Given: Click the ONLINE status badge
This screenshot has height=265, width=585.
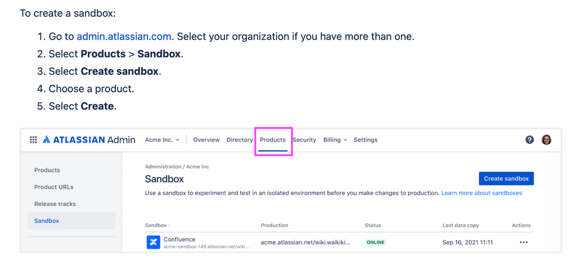Looking at the screenshot, I should click(375, 242).
